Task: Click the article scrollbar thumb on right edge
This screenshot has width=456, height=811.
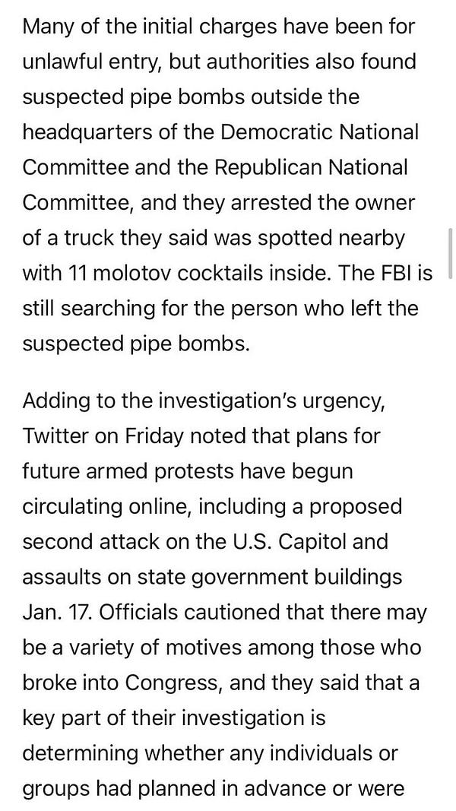Action: [x=451, y=253]
